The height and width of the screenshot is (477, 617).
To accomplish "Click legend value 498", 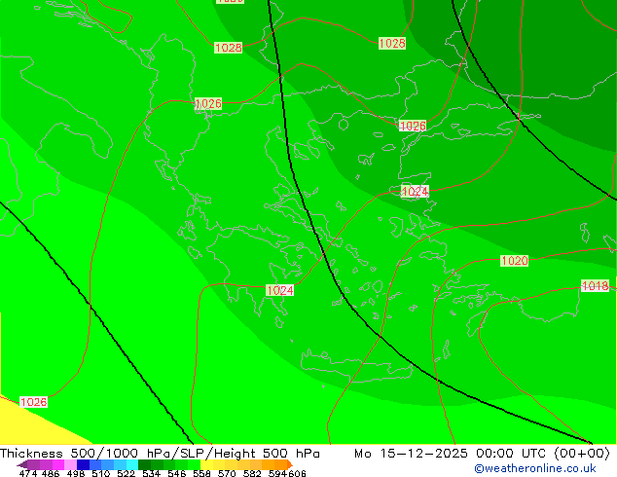I will pos(76,473).
